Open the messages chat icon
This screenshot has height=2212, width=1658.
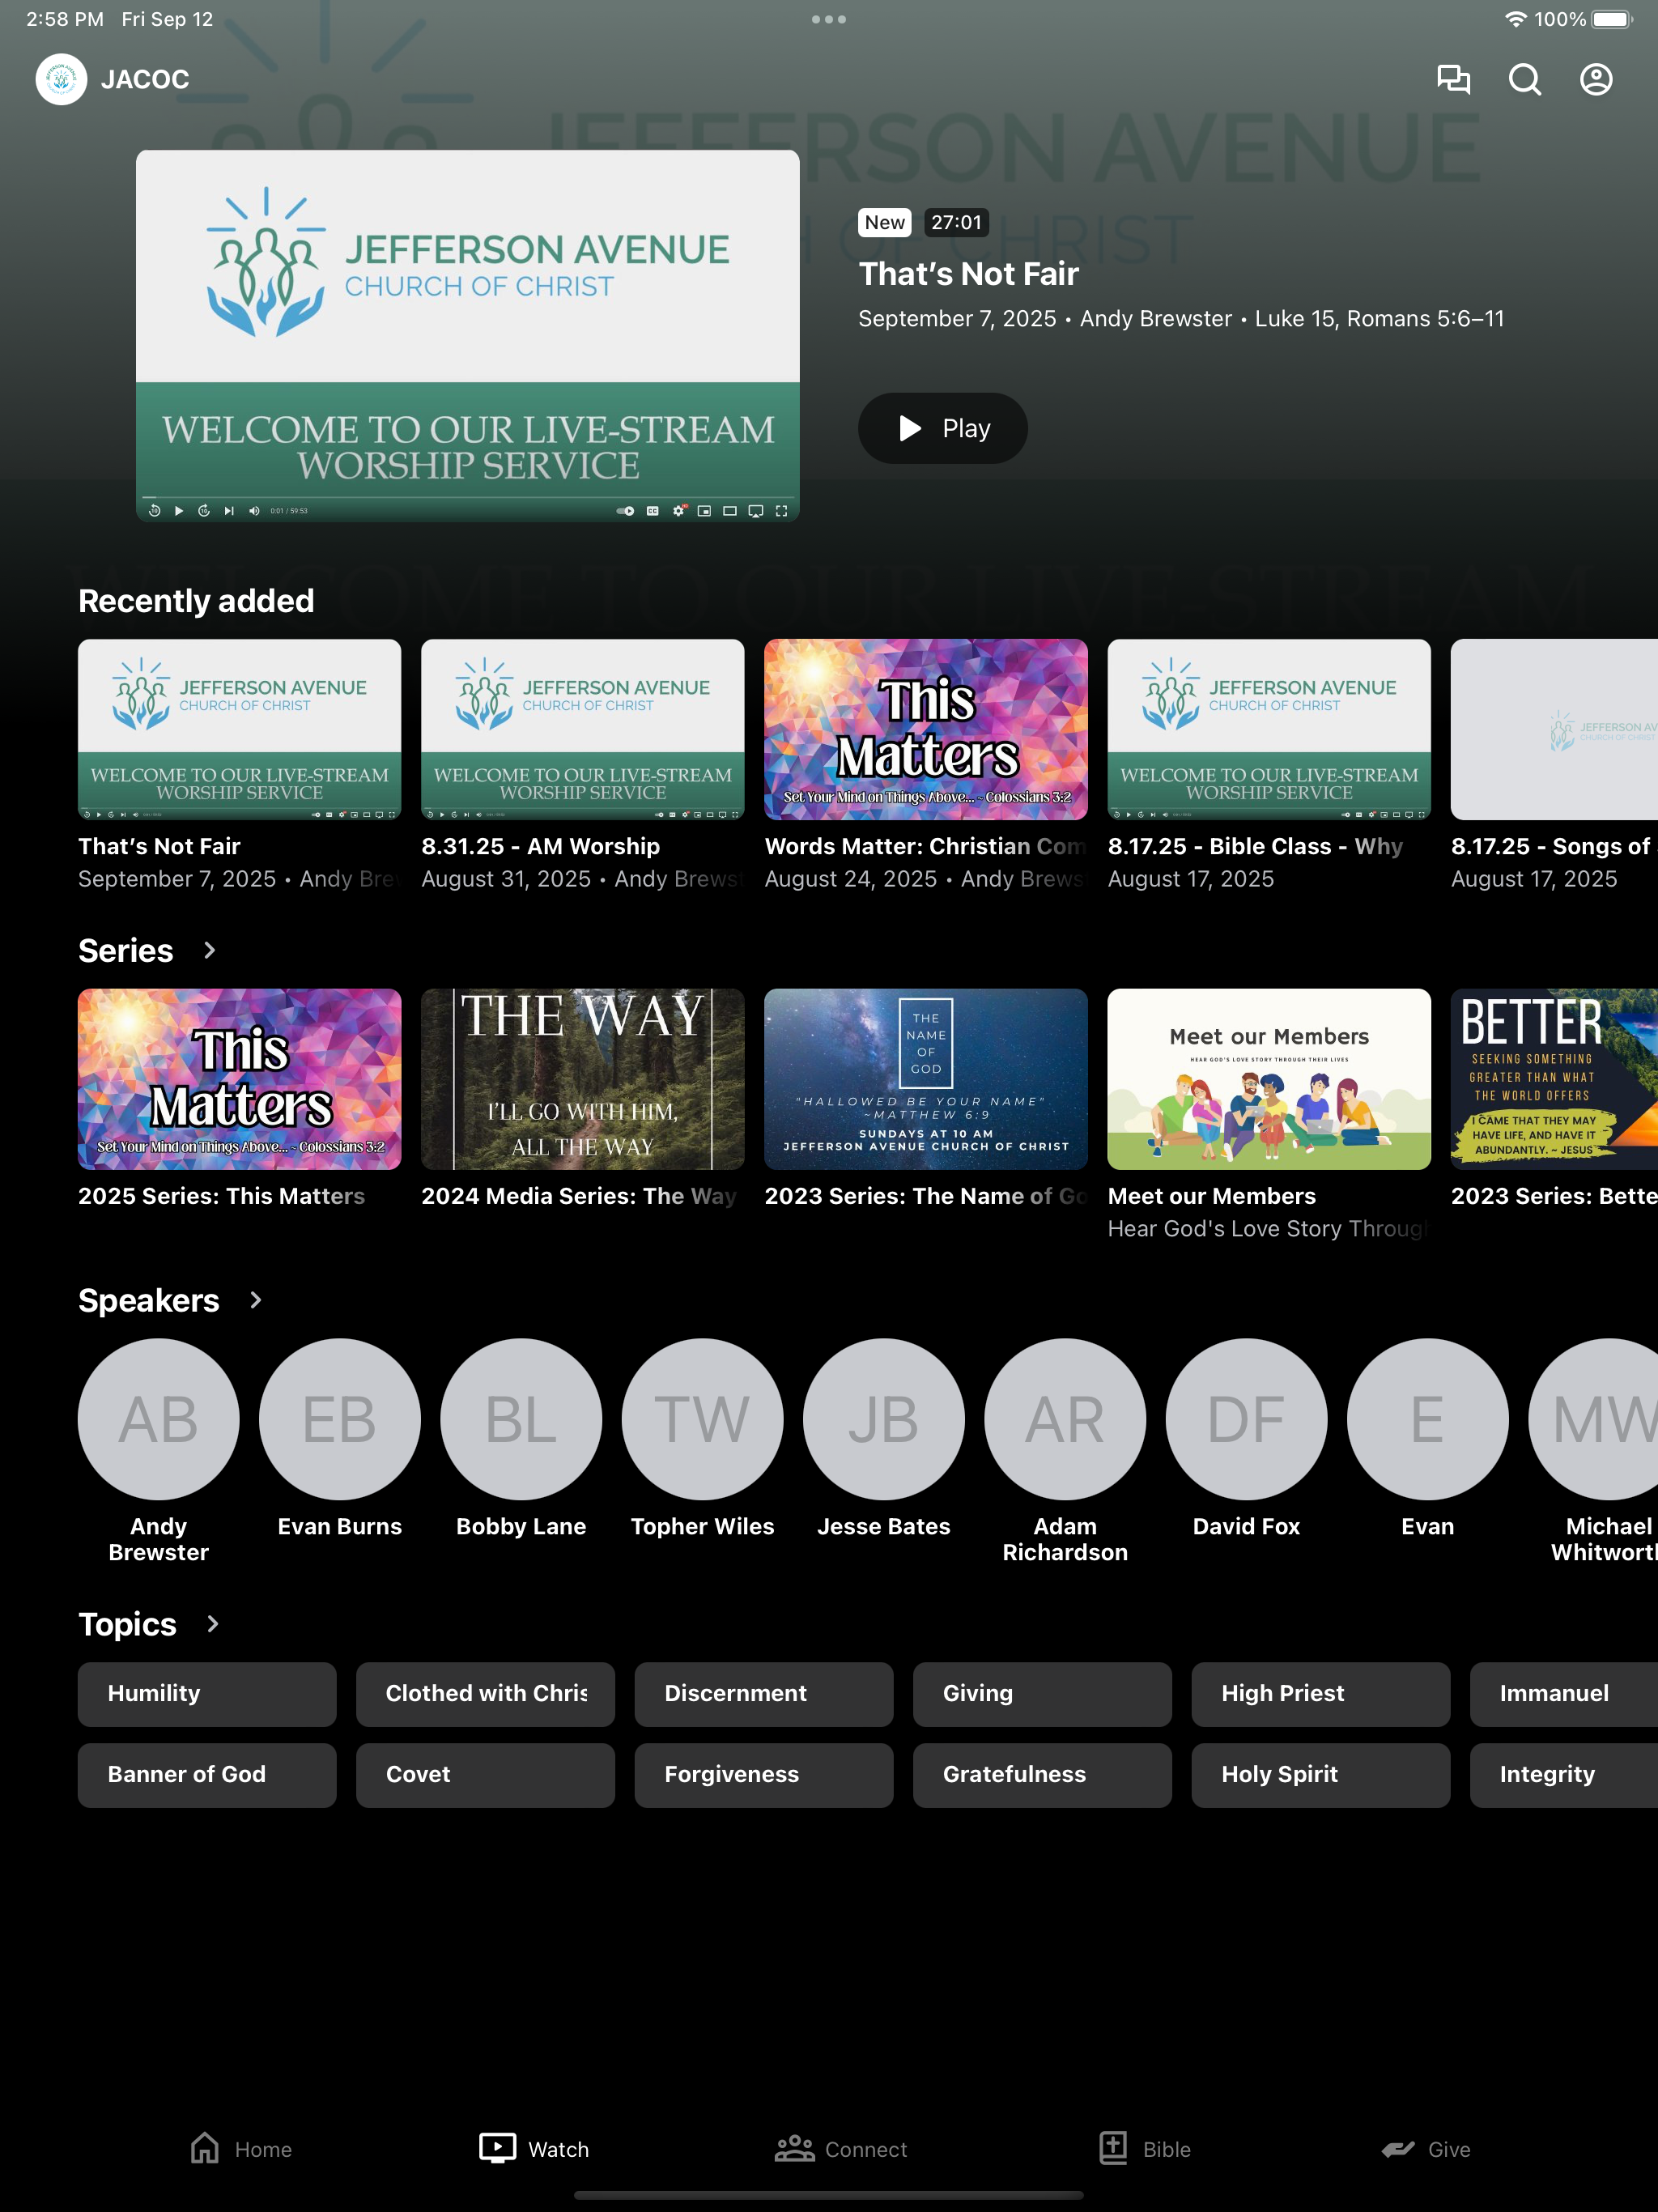click(x=1453, y=79)
